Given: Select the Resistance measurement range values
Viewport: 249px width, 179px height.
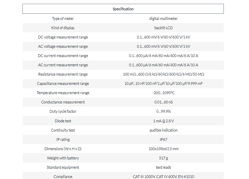Looking at the screenshot, I should point(163,74).
